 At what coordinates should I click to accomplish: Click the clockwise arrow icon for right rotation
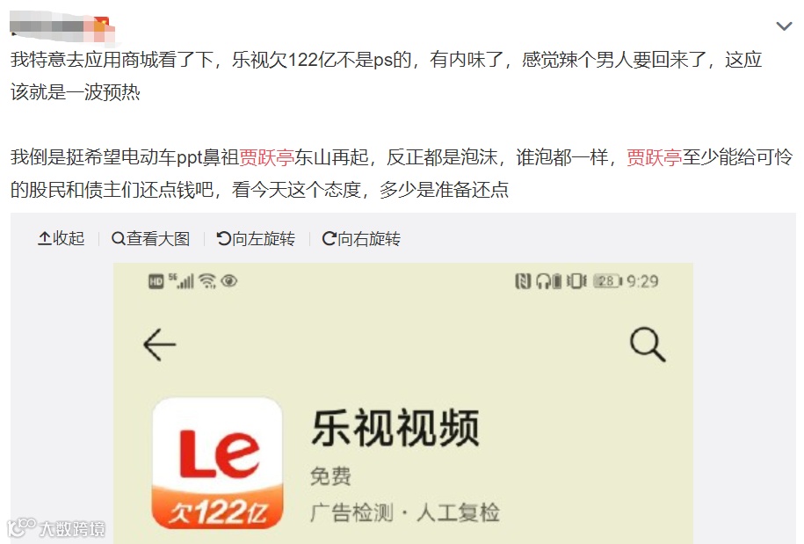329,238
